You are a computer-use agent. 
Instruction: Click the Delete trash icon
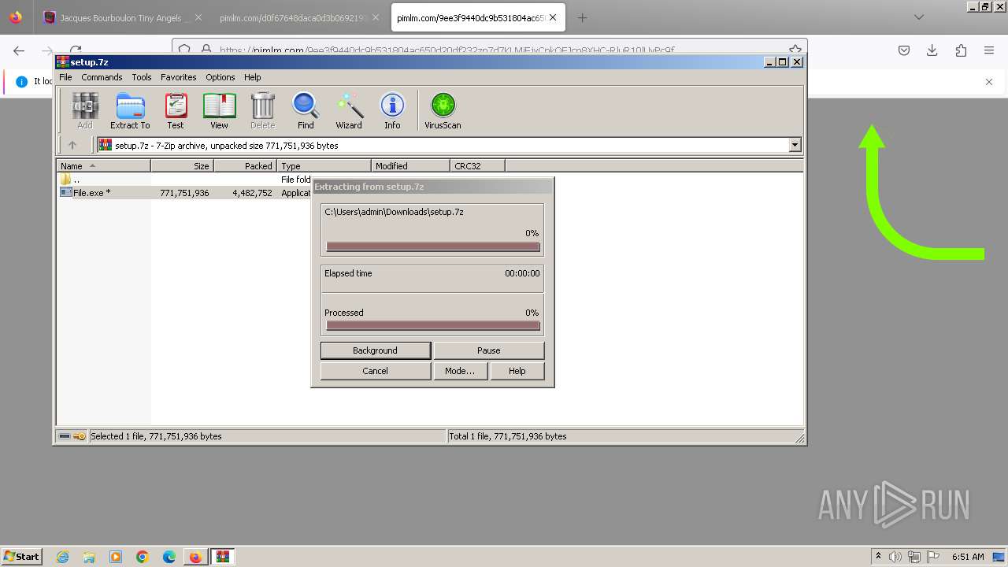coord(262,110)
